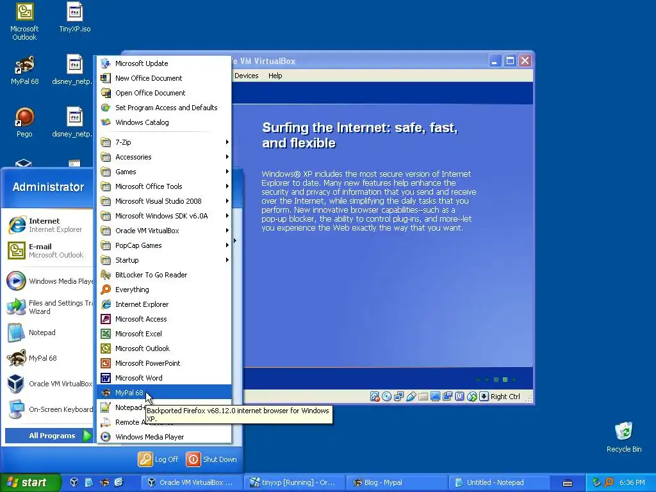The width and height of the screenshot is (656, 492).
Task: Launch MyPal raccoon icon in quick launch bar
Action: point(104,482)
